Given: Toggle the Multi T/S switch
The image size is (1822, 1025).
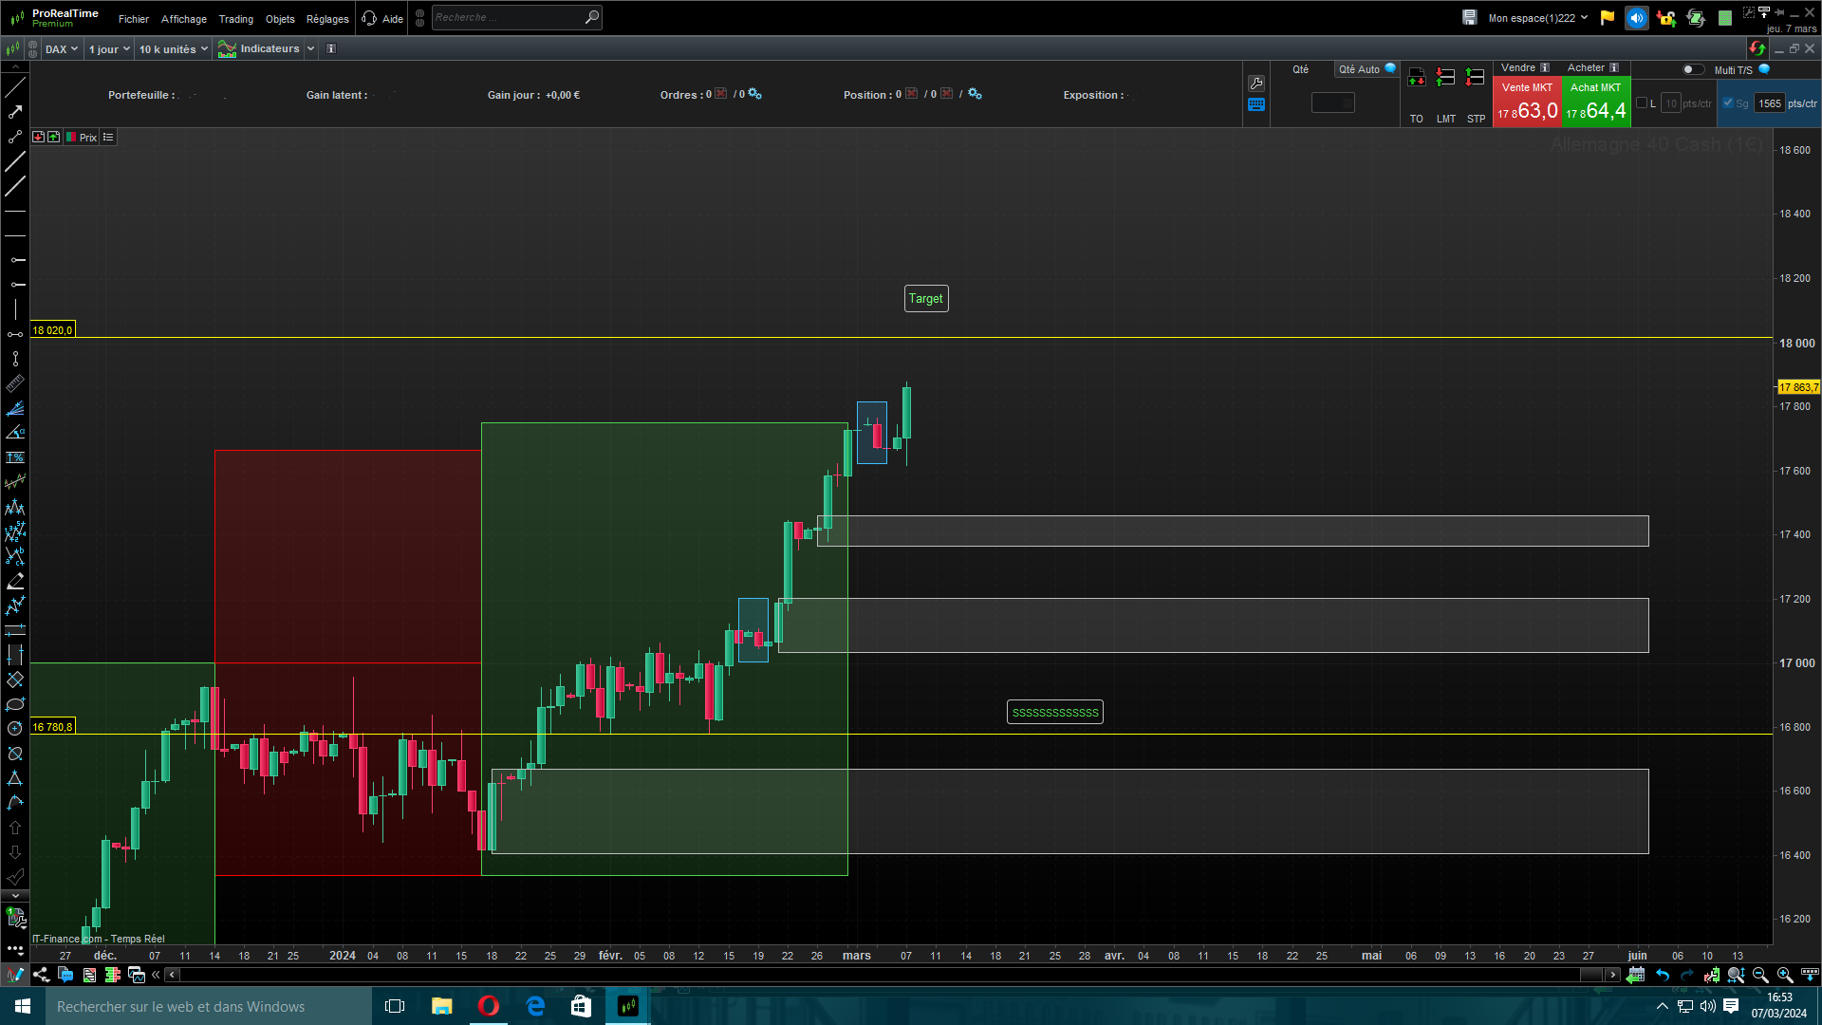Looking at the screenshot, I should pyautogui.click(x=1693, y=69).
